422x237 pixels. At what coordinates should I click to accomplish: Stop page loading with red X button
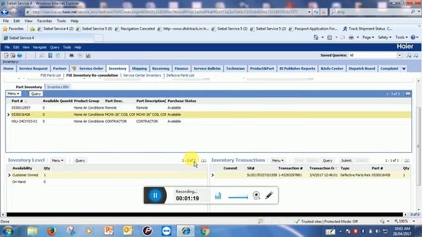(324, 12)
